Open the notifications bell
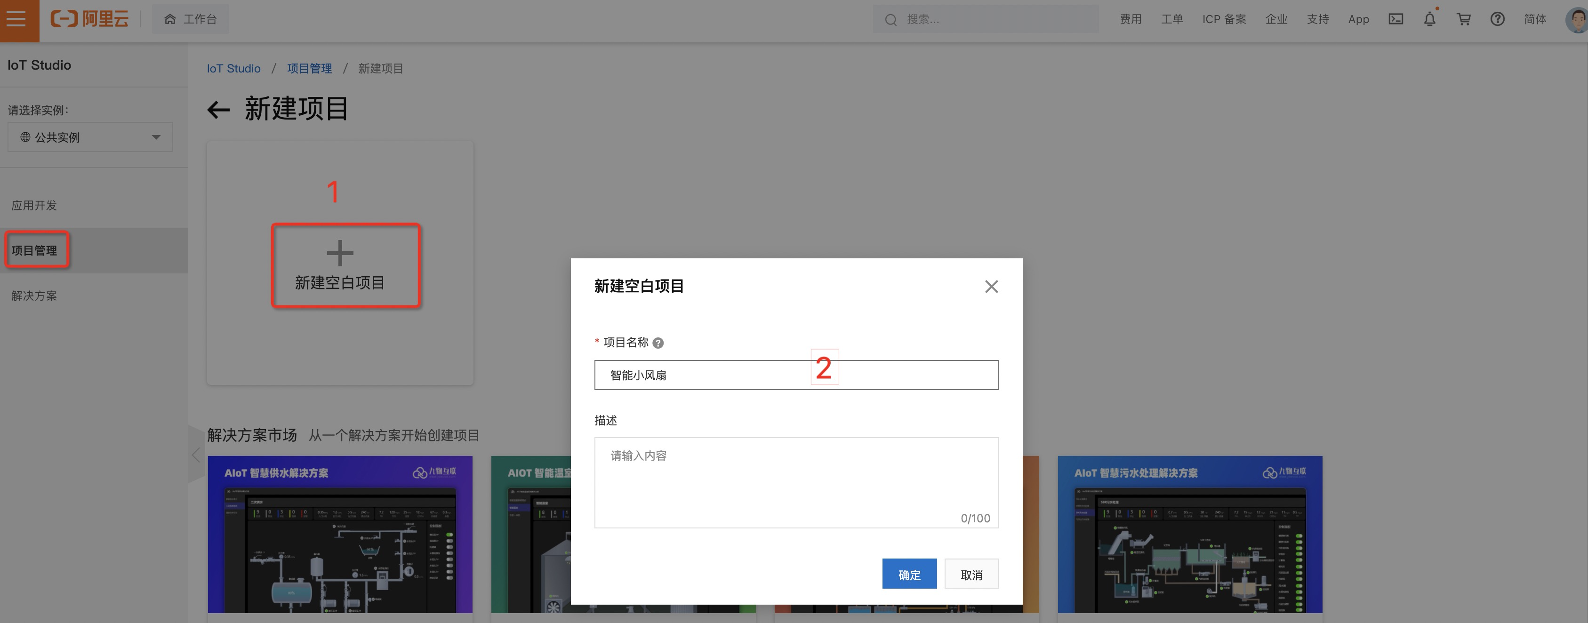 pos(1429,19)
